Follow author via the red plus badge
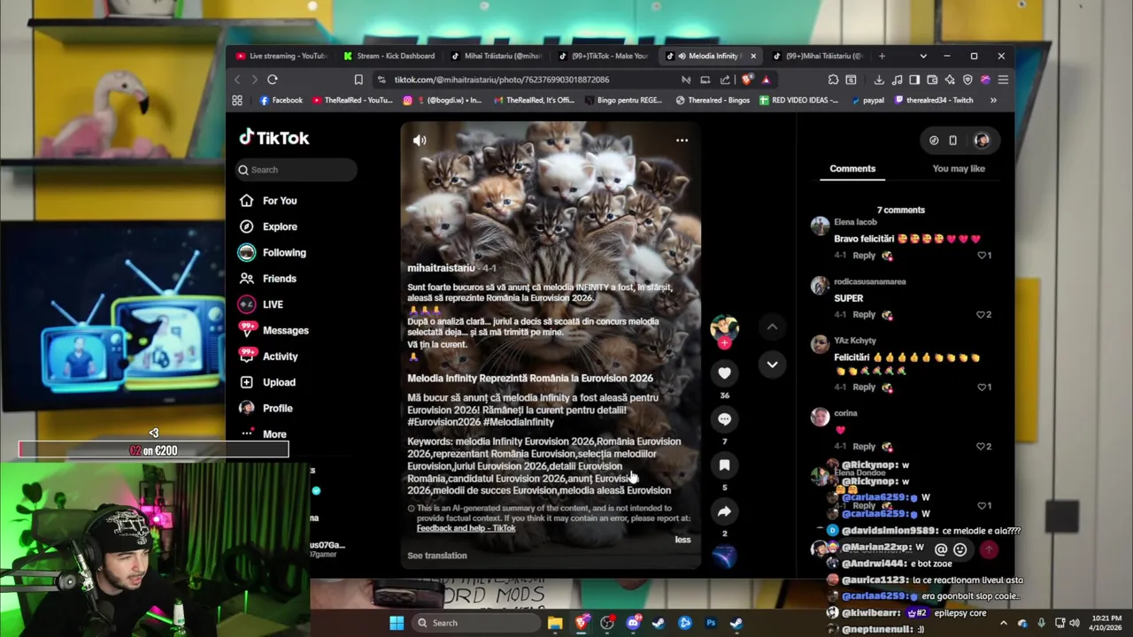Viewport: 1133px width, 637px height. (x=724, y=342)
